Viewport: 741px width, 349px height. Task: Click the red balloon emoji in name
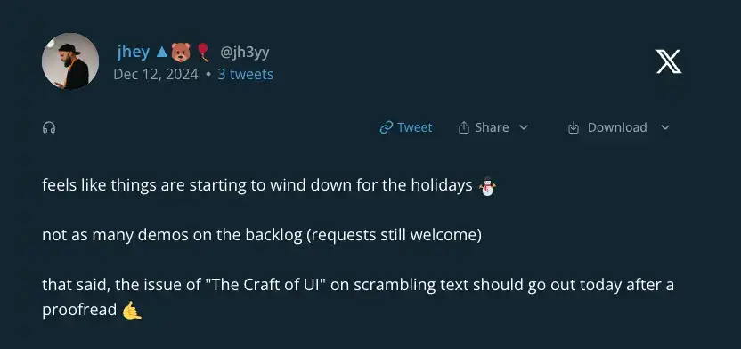pyautogui.click(x=203, y=52)
